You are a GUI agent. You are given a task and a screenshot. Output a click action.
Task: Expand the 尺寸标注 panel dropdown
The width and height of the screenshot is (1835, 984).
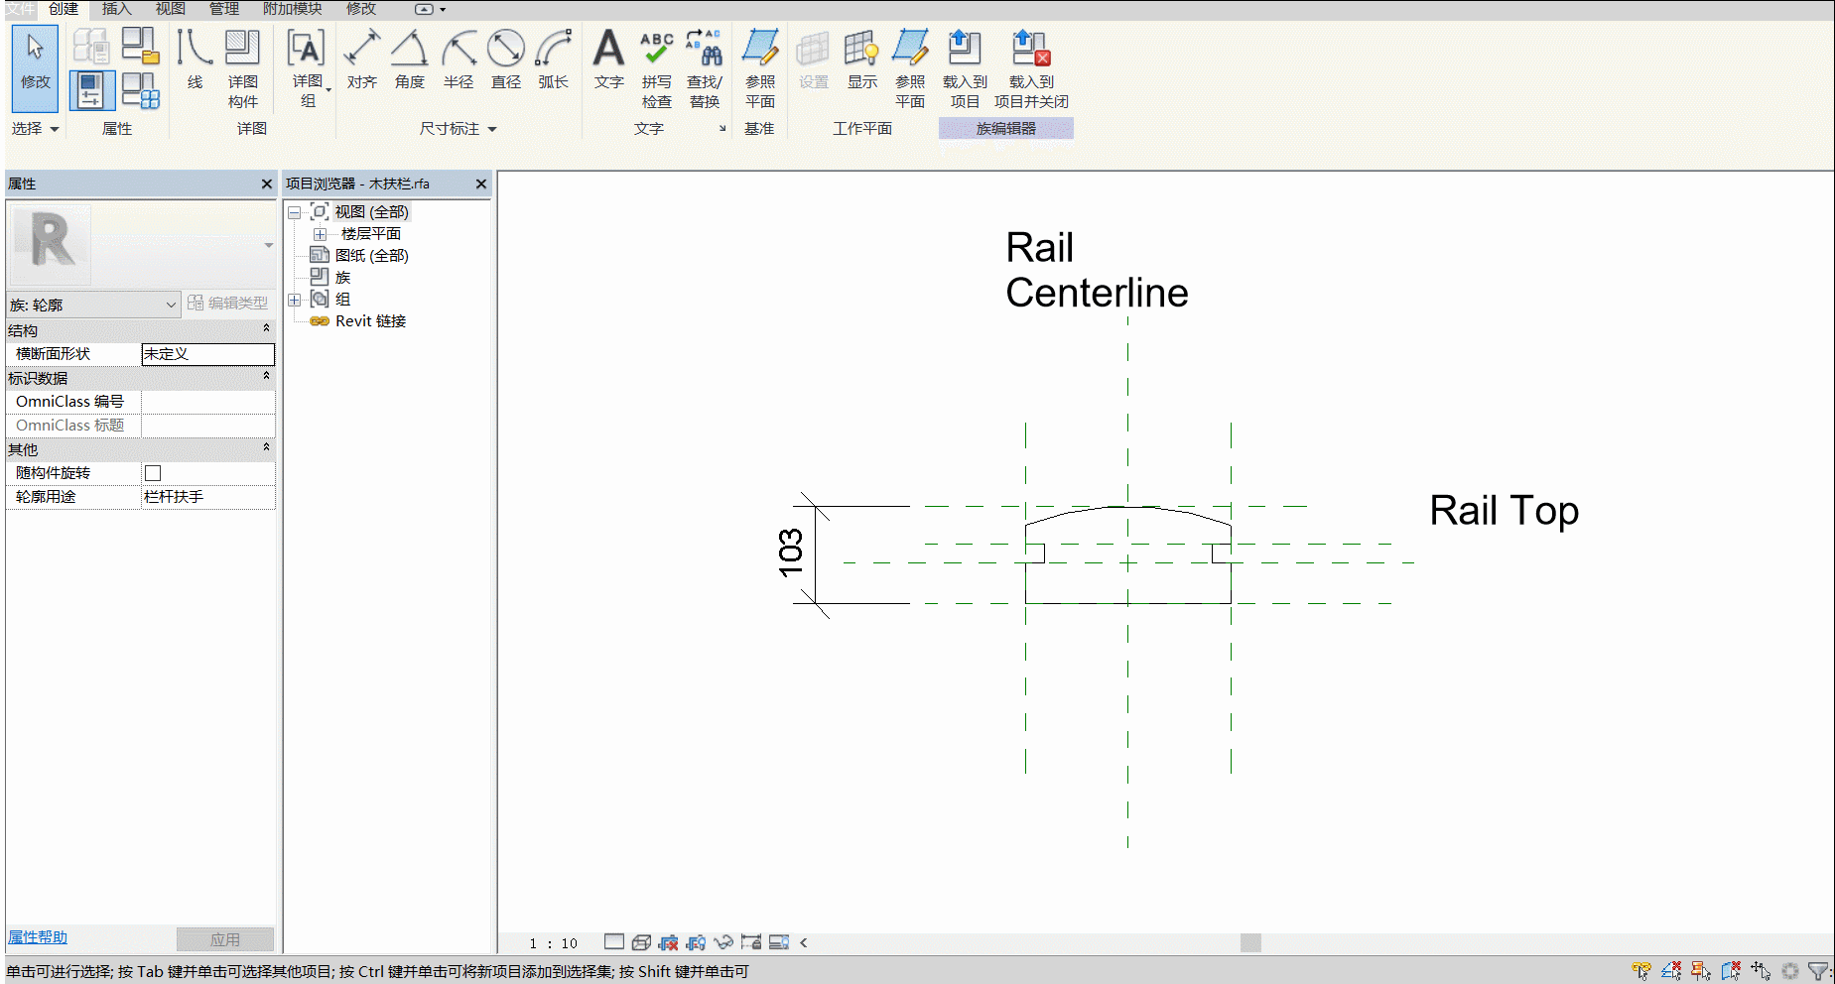coord(458,129)
